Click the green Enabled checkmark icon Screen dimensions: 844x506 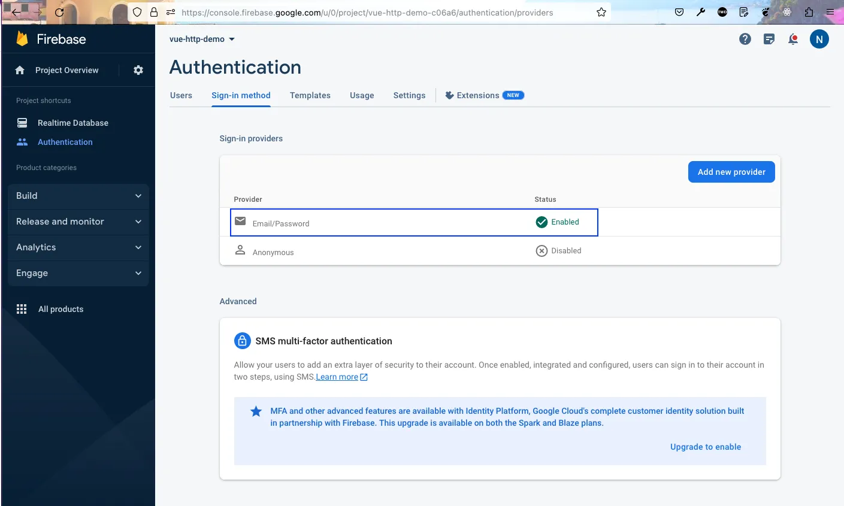(x=542, y=222)
